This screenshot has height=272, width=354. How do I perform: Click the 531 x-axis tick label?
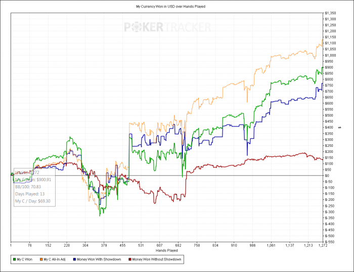pos(141,245)
